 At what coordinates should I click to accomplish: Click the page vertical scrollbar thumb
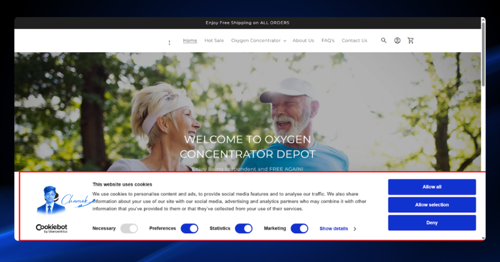coord(483,54)
